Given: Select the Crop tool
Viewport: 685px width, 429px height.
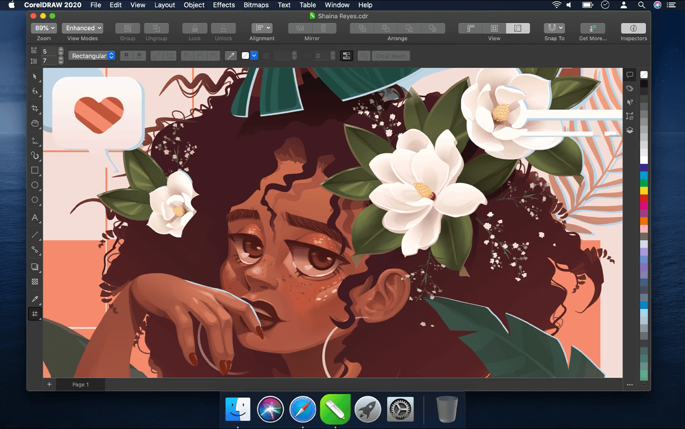Looking at the screenshot, I should click(x=34, y=108).
